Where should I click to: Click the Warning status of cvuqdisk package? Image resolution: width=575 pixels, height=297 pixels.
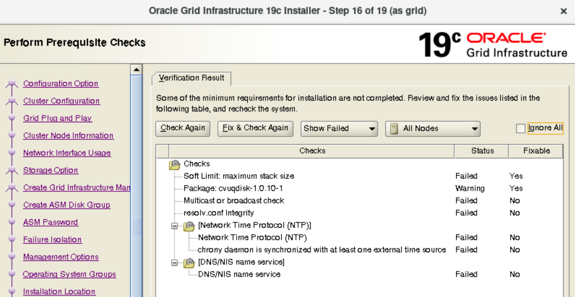coord(470,188)
